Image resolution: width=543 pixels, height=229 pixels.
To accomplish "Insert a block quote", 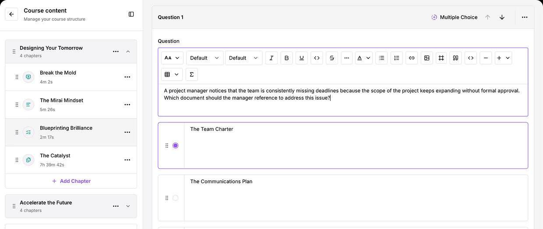I will 456,58.
